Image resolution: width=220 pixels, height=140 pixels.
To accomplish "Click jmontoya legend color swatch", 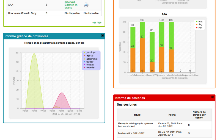I will pyautogui.click(x=85, y=52).
